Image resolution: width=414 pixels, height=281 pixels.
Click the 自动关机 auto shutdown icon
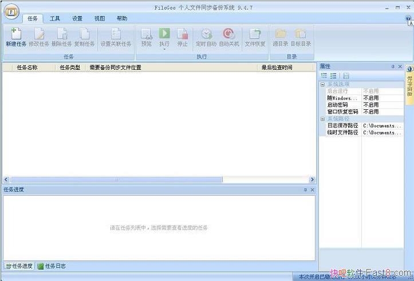[x=228, y=34]
